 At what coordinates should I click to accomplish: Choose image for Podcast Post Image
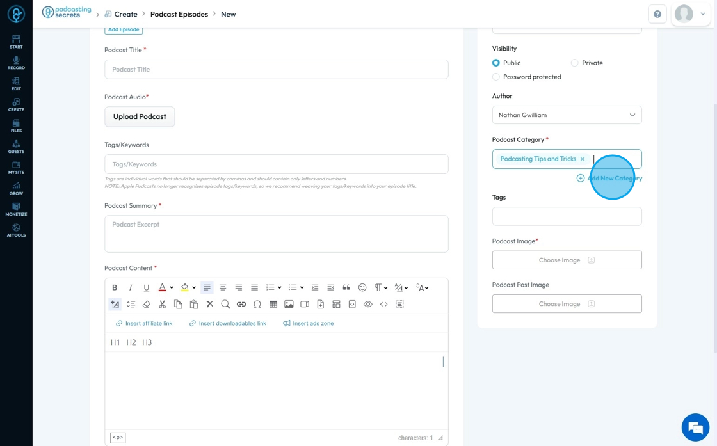(567, 304)
